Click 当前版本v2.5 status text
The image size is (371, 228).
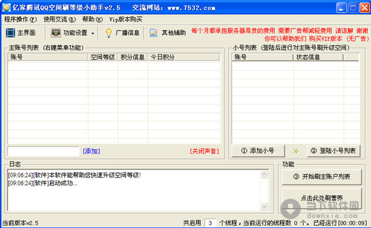(x=20, y=223)
